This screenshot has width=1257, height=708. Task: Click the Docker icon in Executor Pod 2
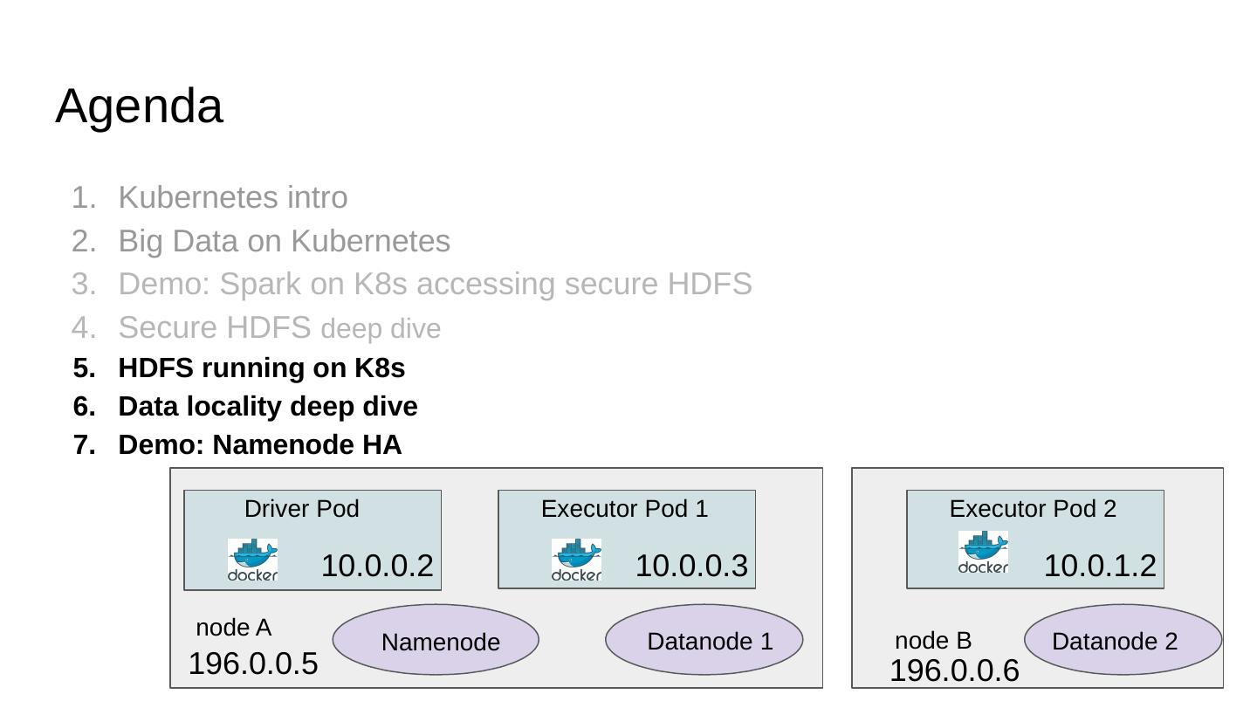tap(983, 553)
